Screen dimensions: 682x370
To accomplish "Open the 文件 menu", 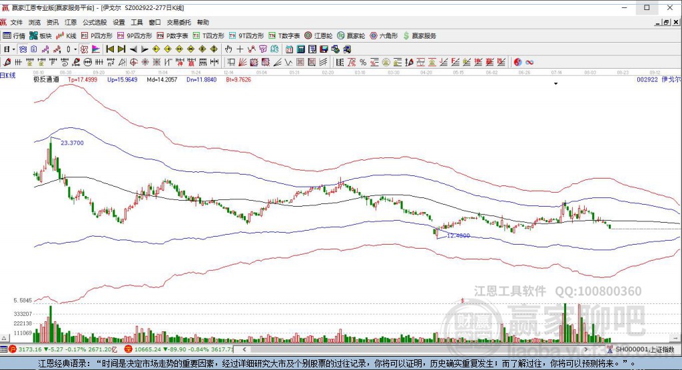I will click(x=17, y=22).
